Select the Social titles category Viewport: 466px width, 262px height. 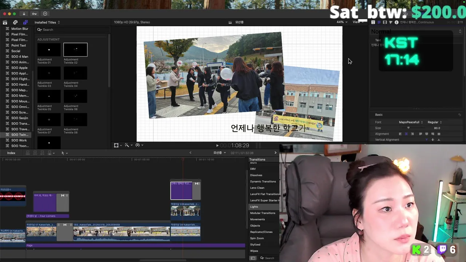click(16, 51)
